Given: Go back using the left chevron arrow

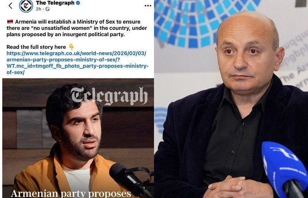Looking at the screenshot, I should 11,6.
